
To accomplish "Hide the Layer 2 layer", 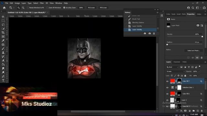I will point(167,100).
